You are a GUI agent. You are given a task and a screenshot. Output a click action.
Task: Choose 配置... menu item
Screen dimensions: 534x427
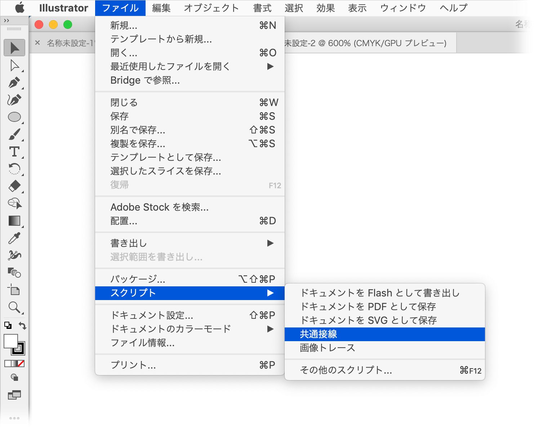click(x=190, y=221)
